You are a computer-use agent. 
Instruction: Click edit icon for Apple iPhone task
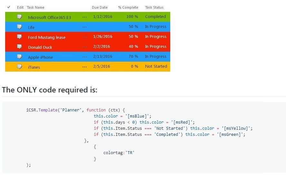(x=19, y=57)
